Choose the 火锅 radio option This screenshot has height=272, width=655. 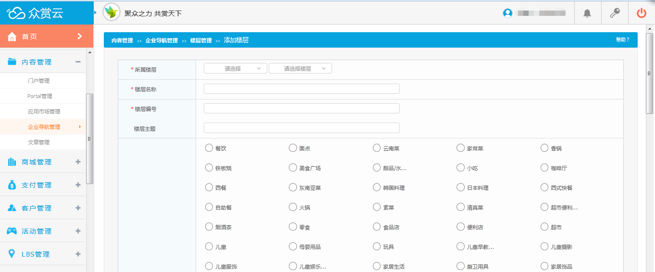pos(293,207)
